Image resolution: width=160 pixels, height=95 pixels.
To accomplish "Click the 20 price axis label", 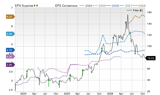I will pyautogui.click(x=149, y=91).
